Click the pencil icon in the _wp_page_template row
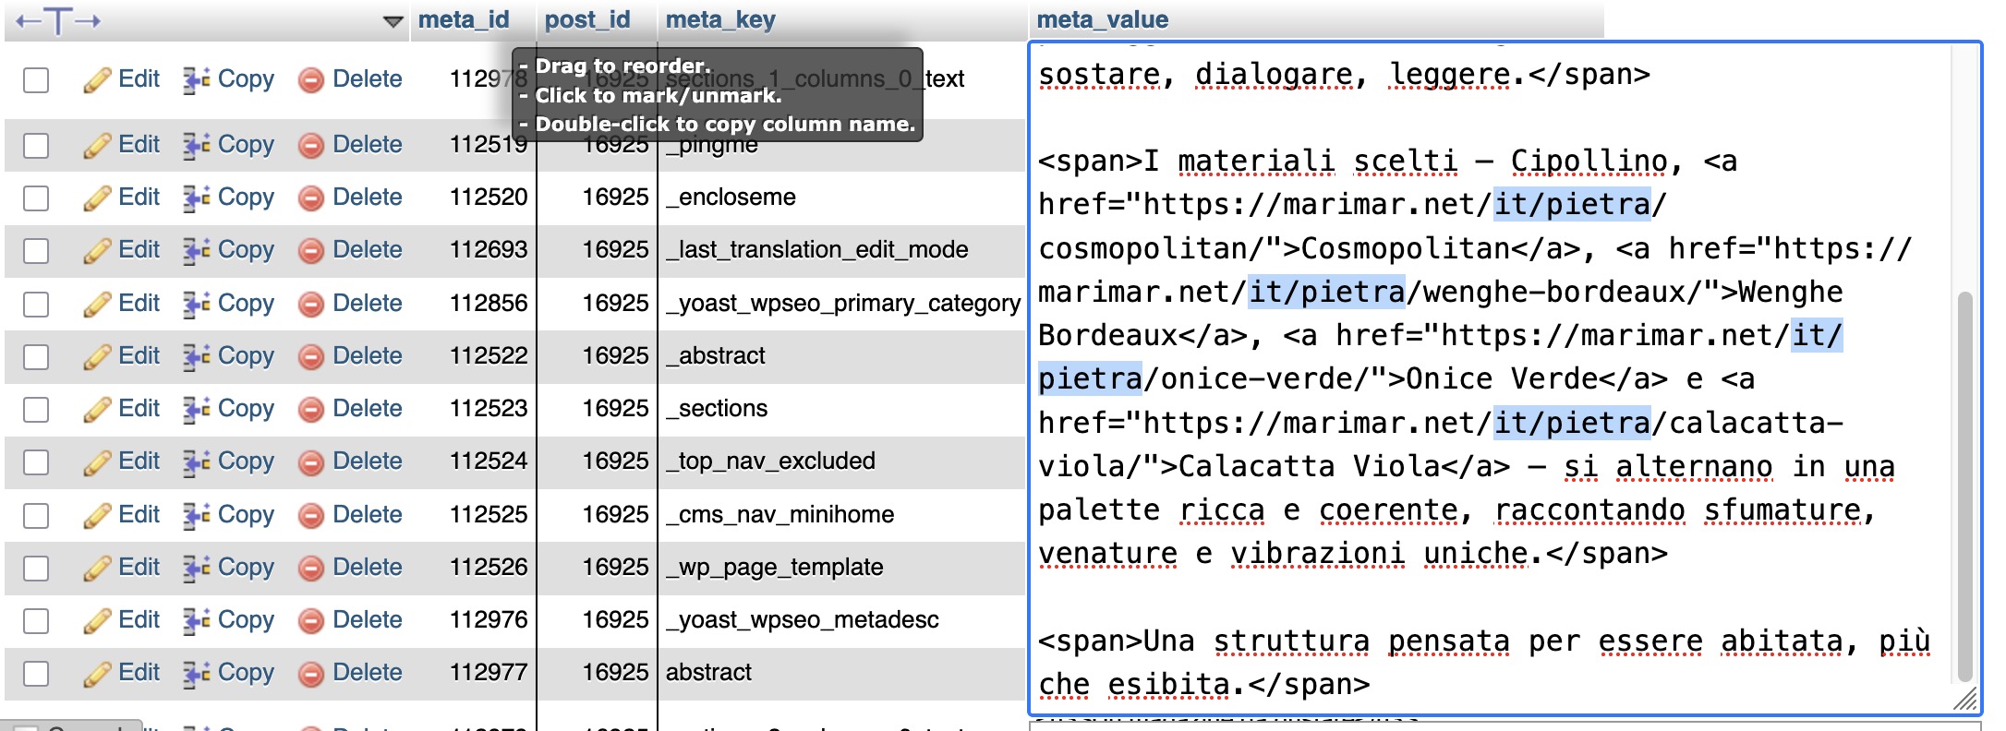Screen dimensions: 2006x731 [x=97, y=569]
